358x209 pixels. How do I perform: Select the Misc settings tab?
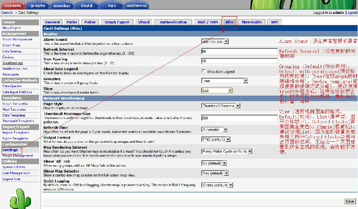230,22
